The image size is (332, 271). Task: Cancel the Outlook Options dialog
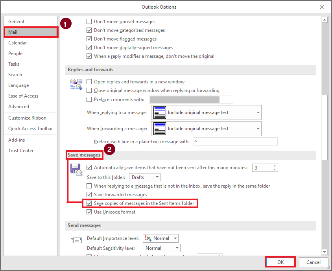314,262
